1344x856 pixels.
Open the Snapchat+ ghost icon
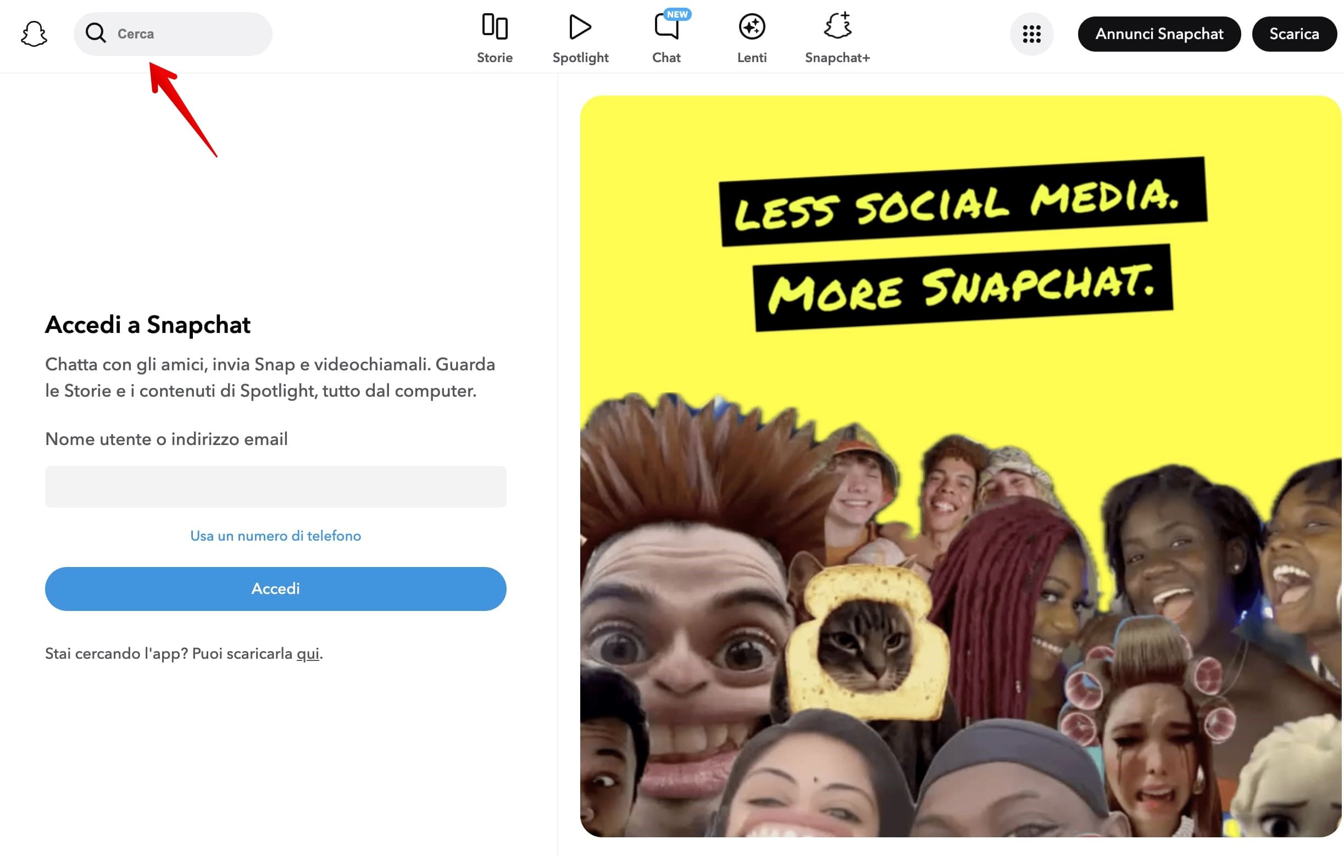[838, 25]
